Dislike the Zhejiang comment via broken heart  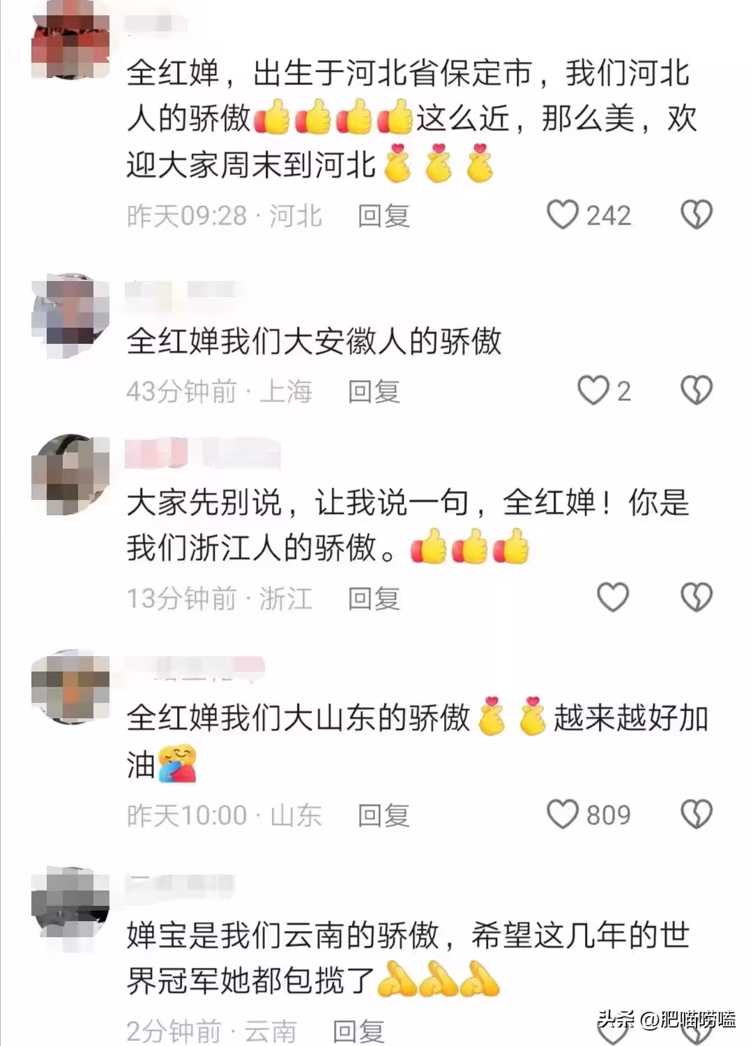tap(696, 598)
